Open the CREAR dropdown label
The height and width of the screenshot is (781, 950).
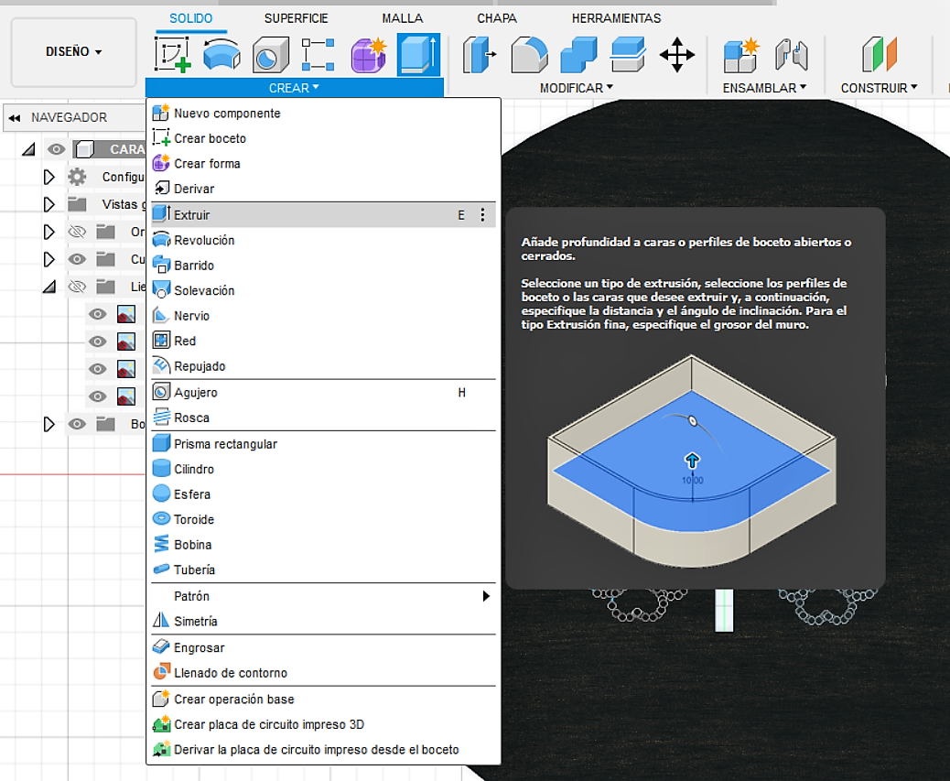coord(294,88)
